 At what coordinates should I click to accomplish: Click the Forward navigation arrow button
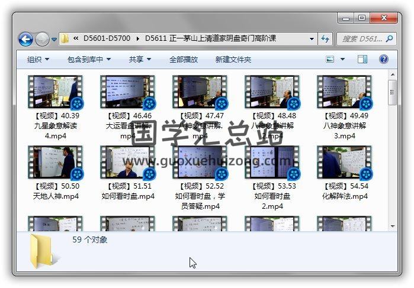(x=42, y=40)
